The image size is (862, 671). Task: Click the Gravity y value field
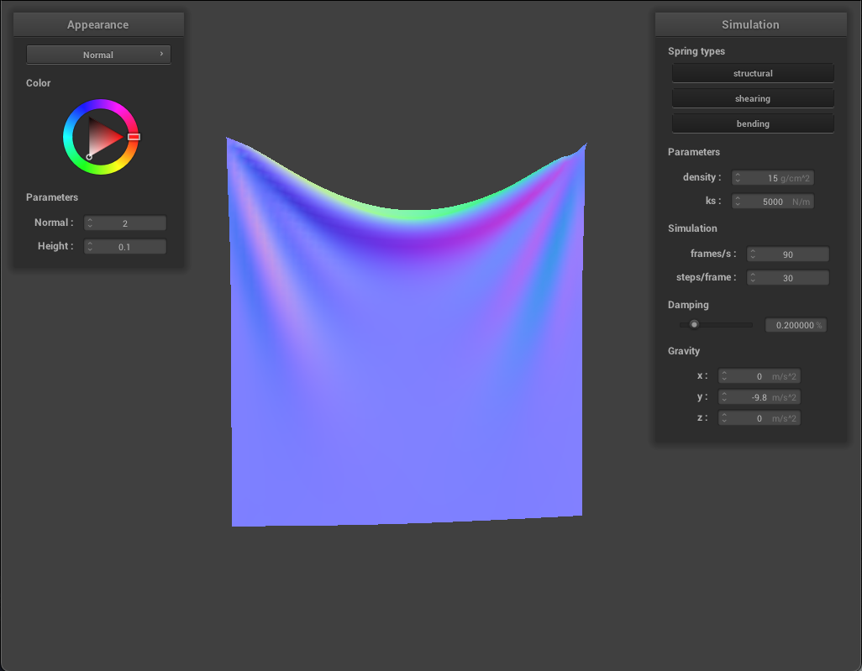click(x=760, y=396)
